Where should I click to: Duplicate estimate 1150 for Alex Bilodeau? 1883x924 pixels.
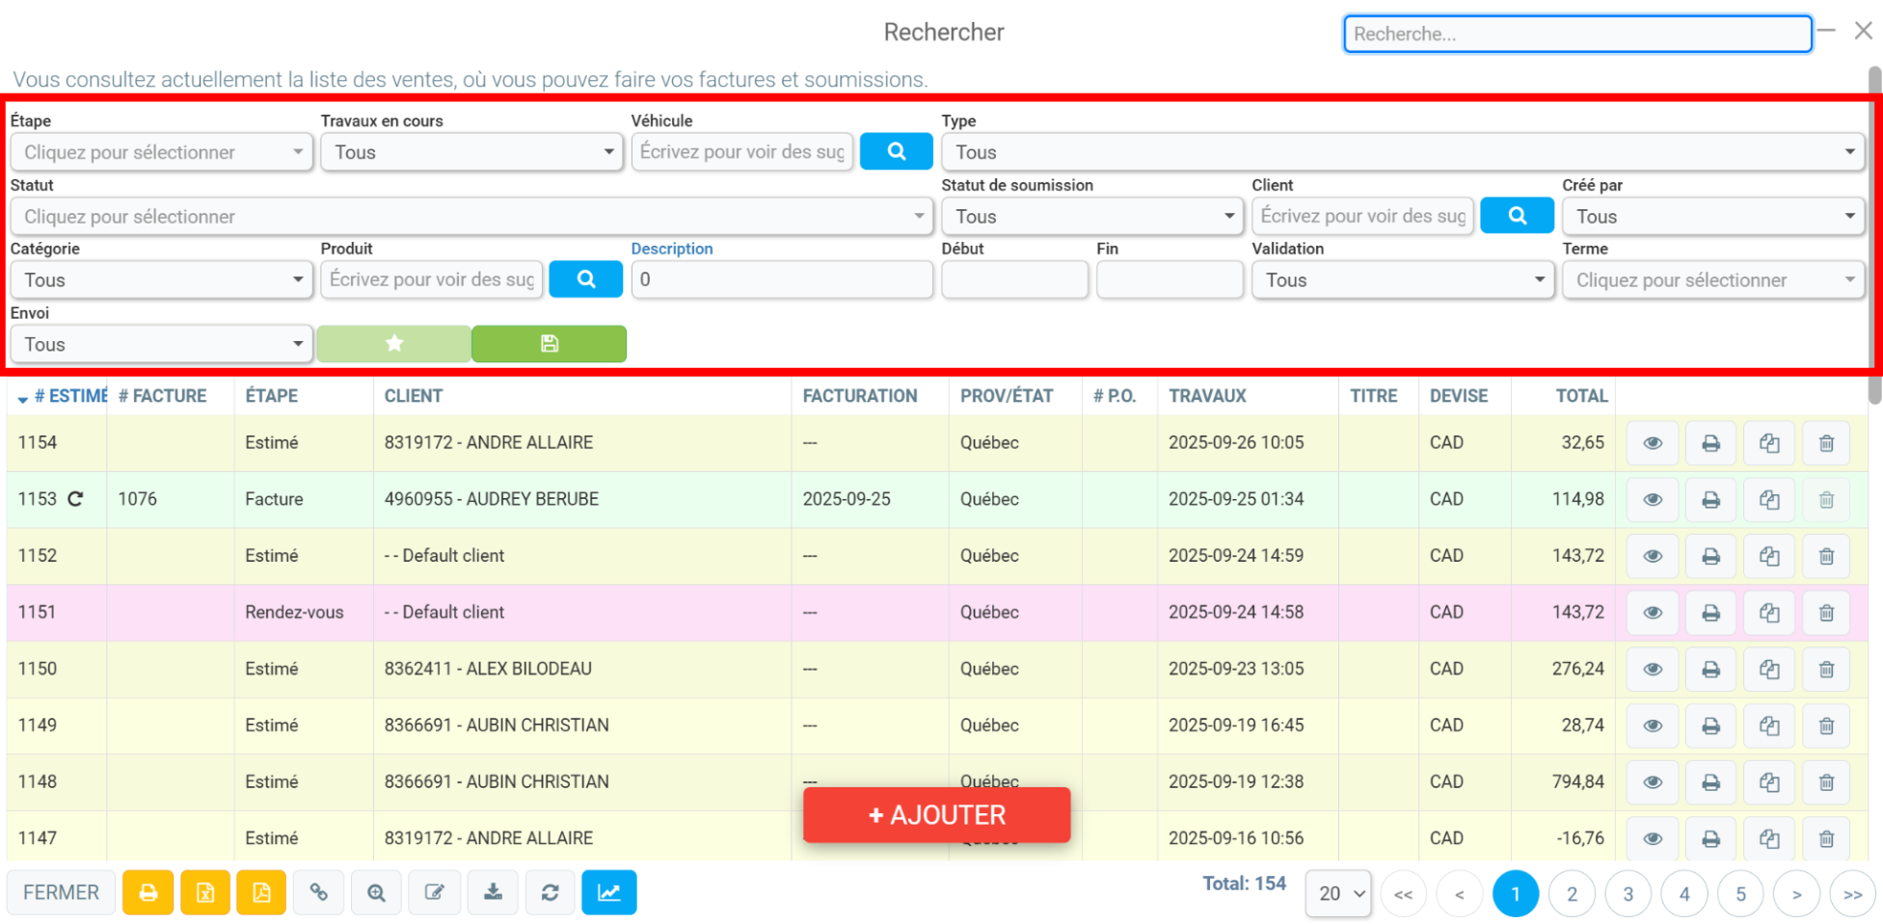[x=1769, y=670]
